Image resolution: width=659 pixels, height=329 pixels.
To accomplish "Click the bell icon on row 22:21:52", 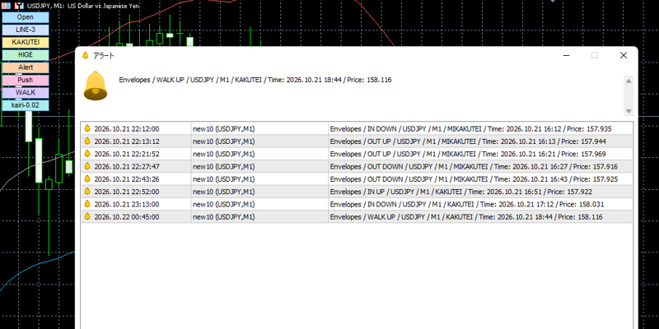I will (x=87, y=154).
